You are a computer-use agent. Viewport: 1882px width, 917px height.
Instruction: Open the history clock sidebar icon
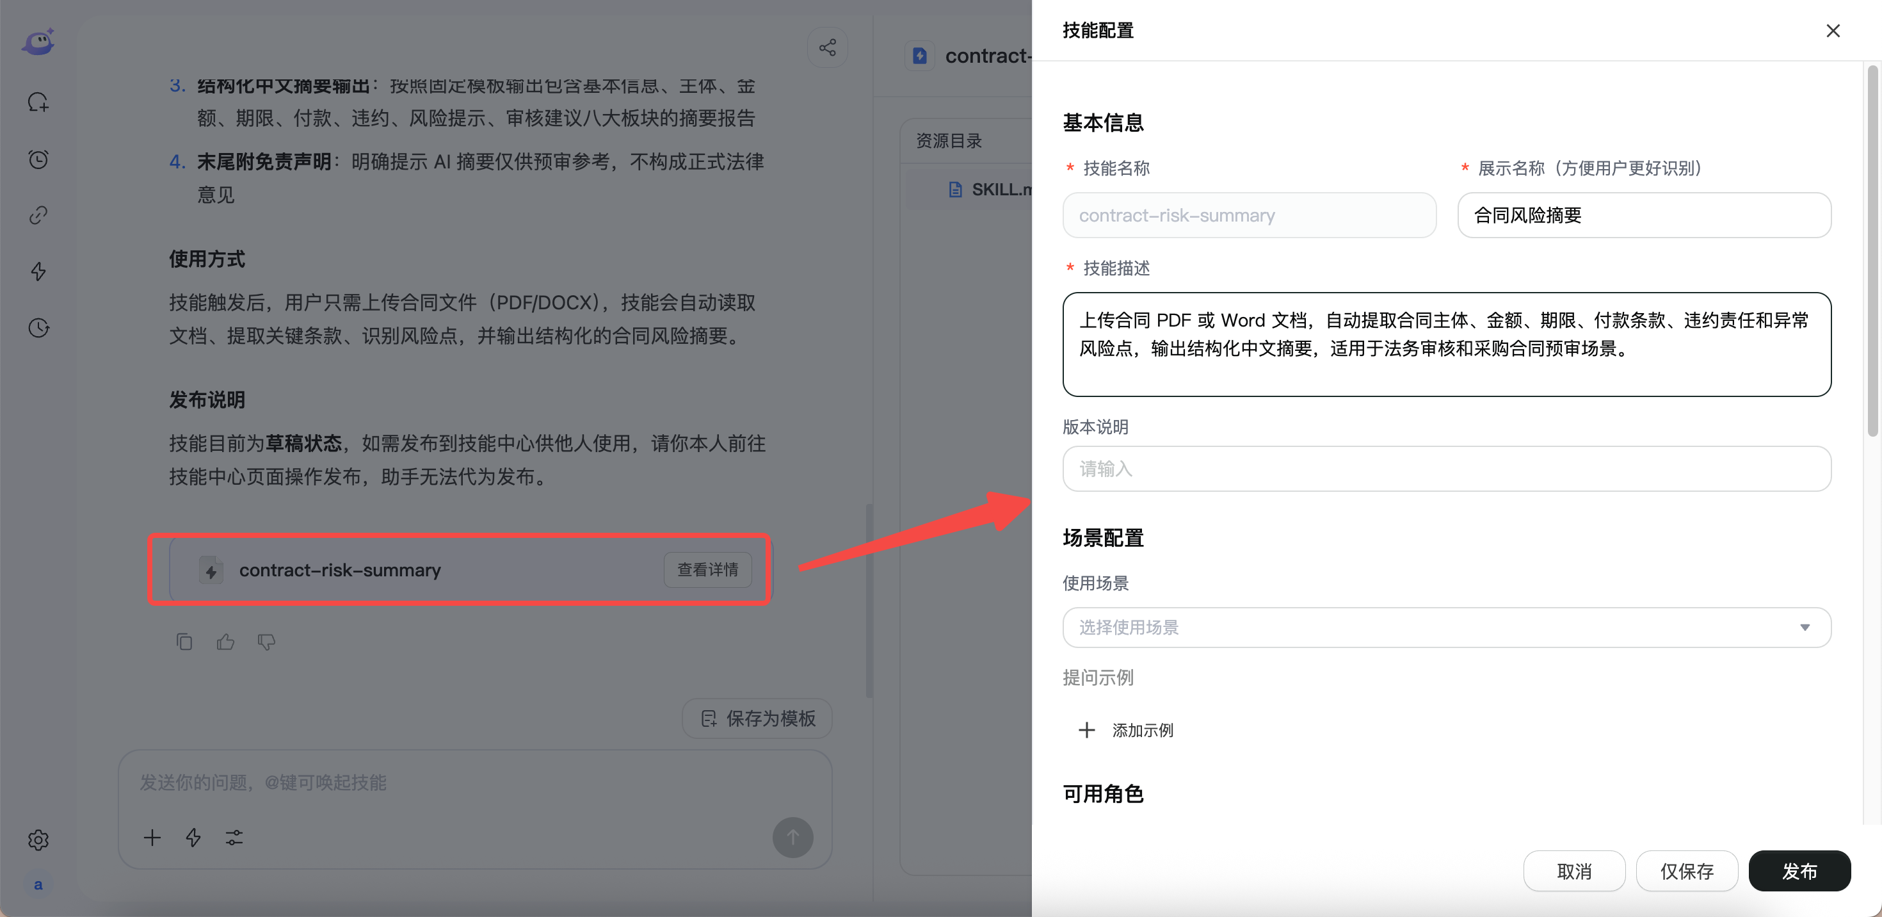pos(38,327)
